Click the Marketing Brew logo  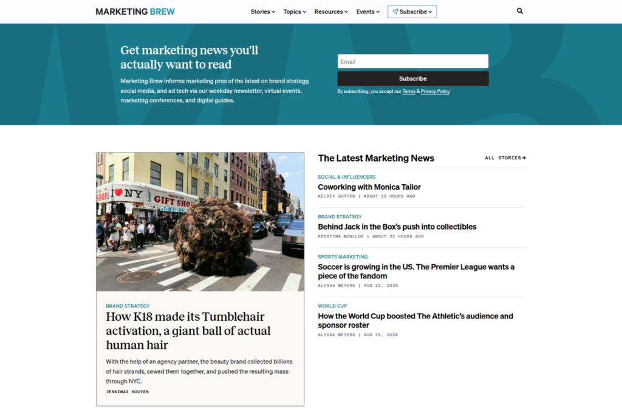[135, 12]
